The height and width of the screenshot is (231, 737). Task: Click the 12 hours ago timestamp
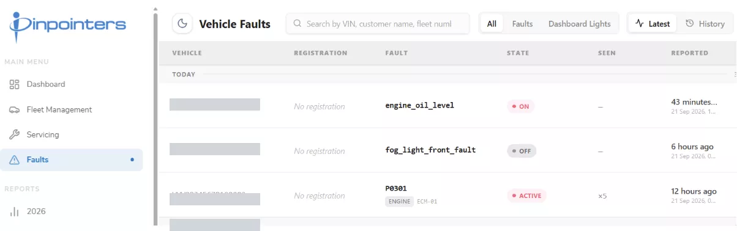694,191
